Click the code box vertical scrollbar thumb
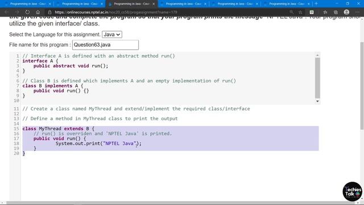364x205 pixels. point(317,78)
